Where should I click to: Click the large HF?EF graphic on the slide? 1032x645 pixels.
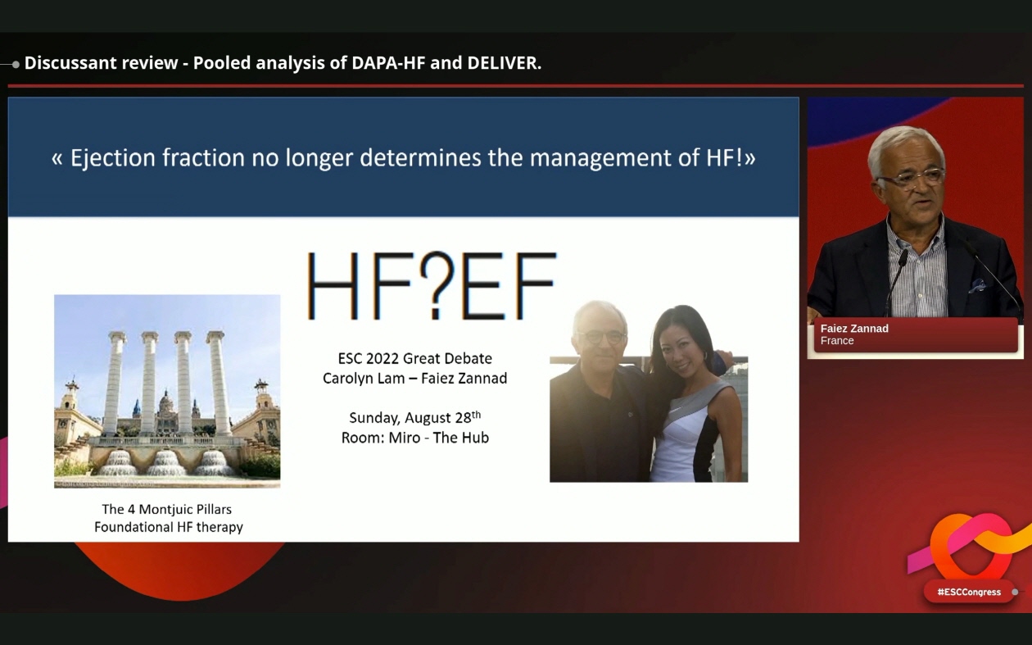(432, 286)
